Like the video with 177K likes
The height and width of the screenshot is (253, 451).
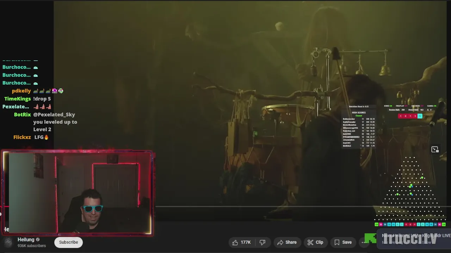click(241, 242)
